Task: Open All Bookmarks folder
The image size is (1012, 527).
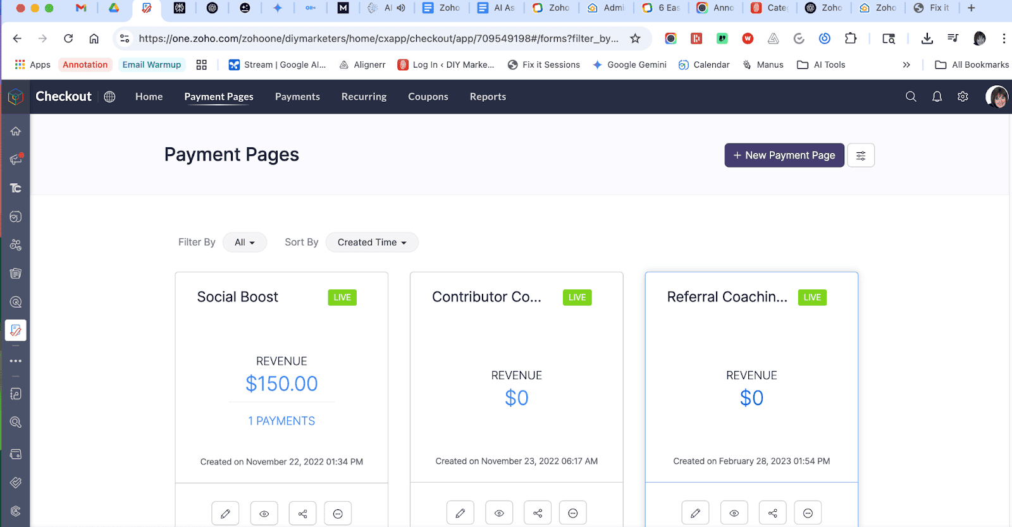Action: pos(972,64)
